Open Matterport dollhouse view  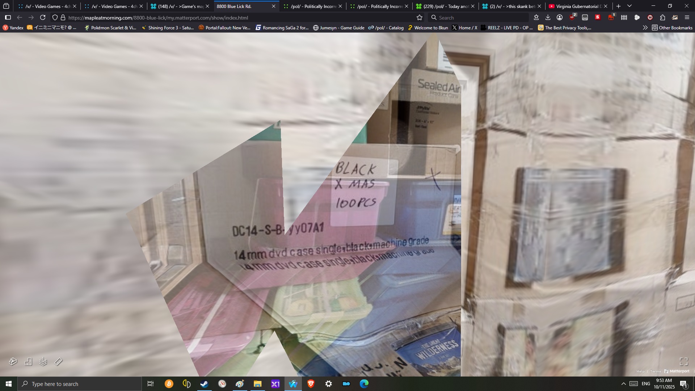pos(13,361)
